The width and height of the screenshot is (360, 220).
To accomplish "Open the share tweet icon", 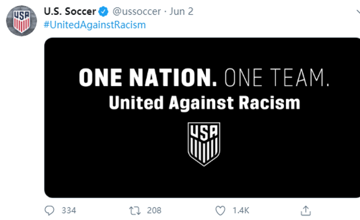I will (x=307, y=210).
